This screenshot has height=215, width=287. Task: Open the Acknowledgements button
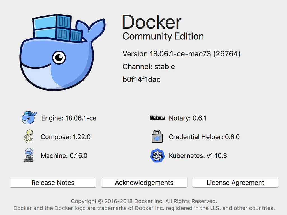[x=144, y=183]
